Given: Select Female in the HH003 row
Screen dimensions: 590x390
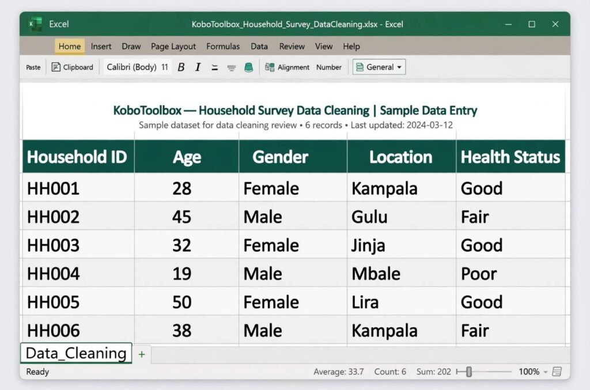Looking at the screenshot, I should pos(293,245).
